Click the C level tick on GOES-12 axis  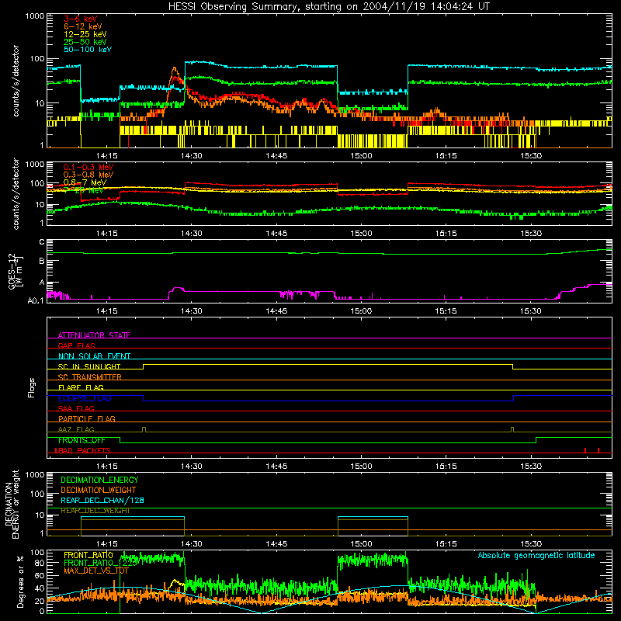[x=42, y=241]
